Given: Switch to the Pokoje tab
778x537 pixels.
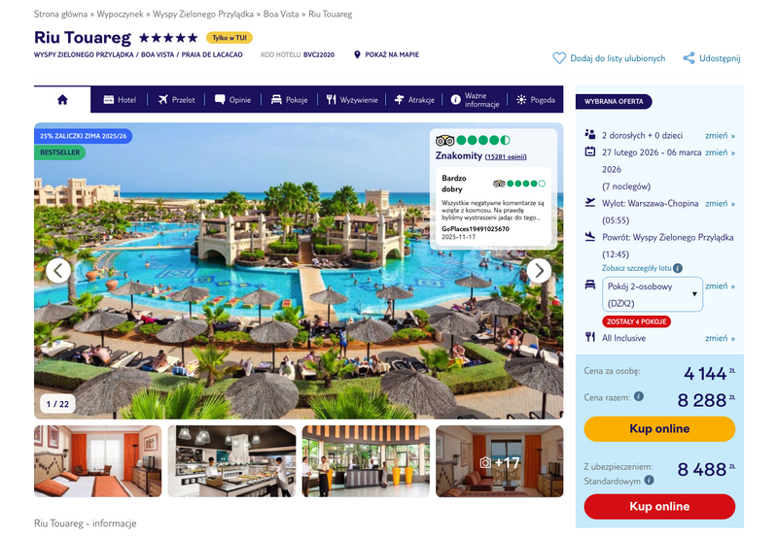Looking at the screenshot, I should pyautogui.click(x=289, y=100).
